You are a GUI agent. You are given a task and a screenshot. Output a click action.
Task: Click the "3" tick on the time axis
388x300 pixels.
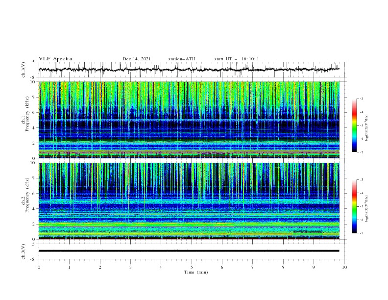pos(130,267)
